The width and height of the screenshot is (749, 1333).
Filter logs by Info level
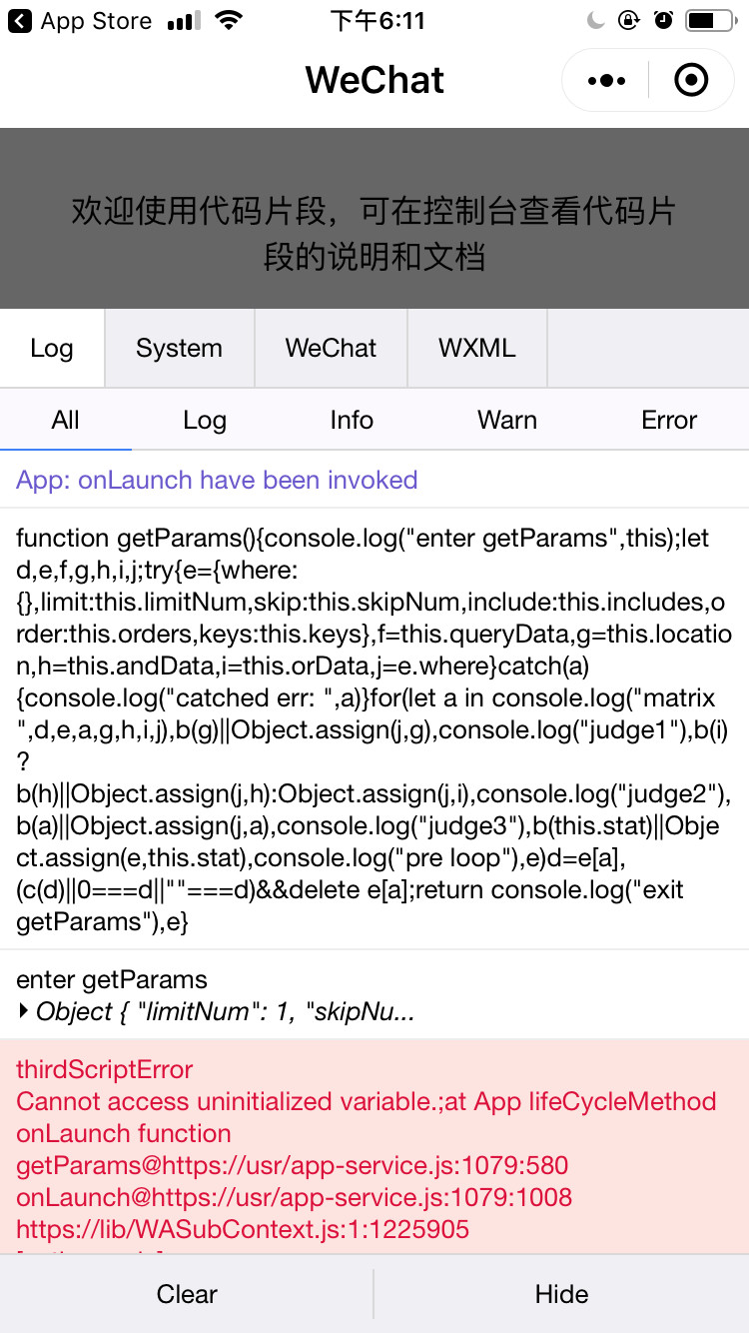pyautogui.click(x=352, y=420)
